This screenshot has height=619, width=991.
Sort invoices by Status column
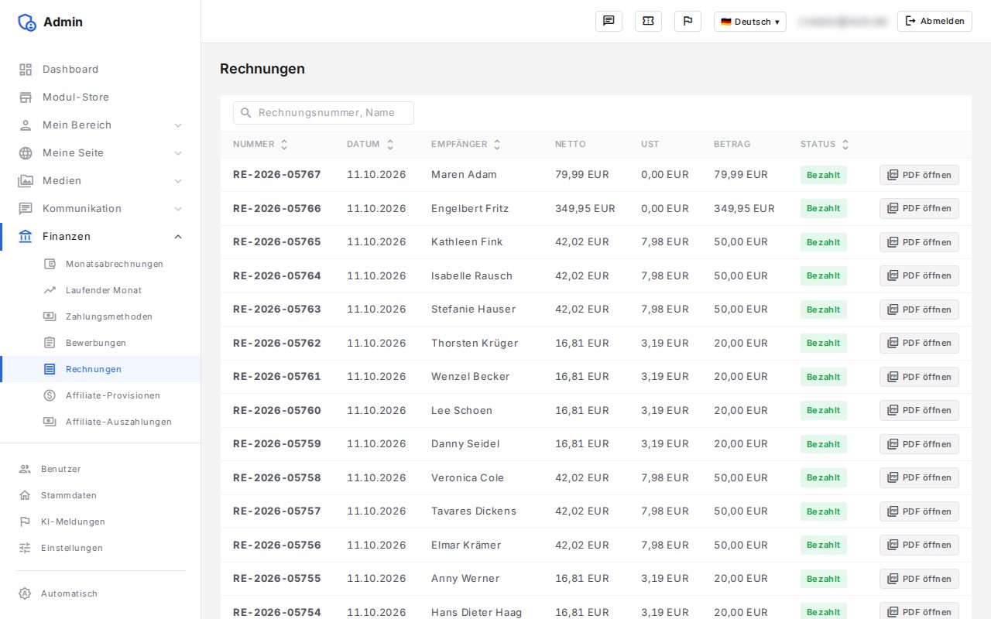point(825,145)
